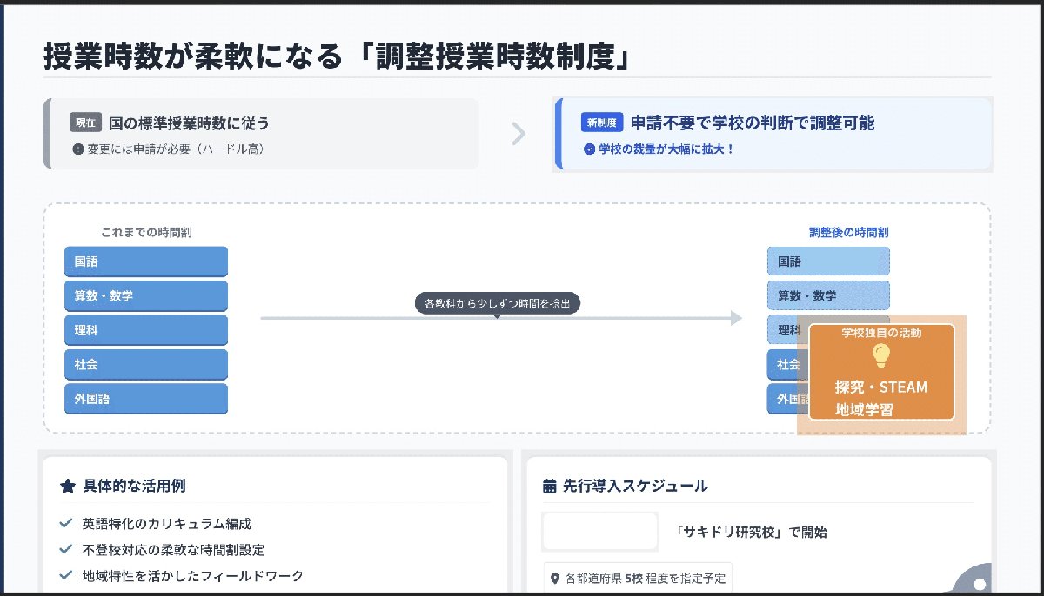Click the text 学校の裁量が大幅に拡大！
Image resolution: width=1044 pixels, height=596 pixels.
point(666,149)
